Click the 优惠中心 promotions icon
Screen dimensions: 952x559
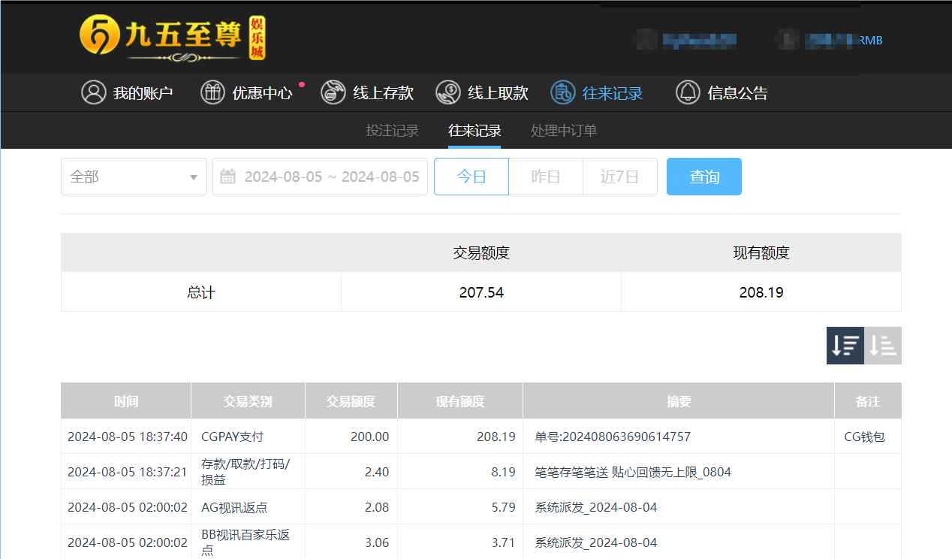[x=212, y=92]
